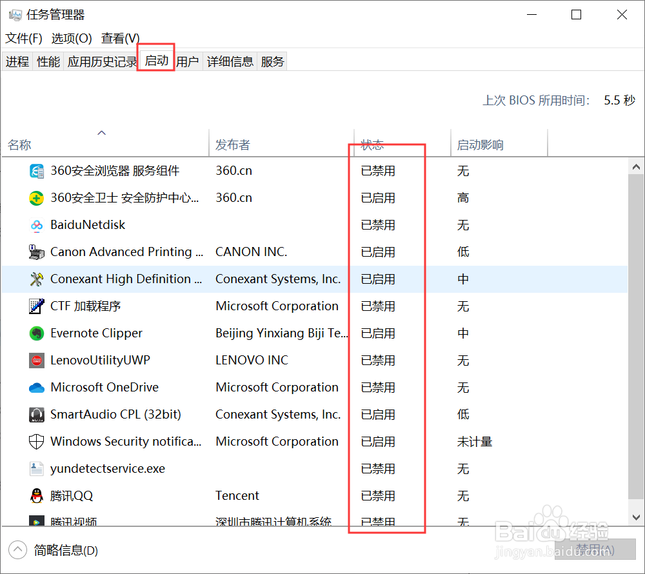Click the CANON INC. publisher cell

[252, 252]
